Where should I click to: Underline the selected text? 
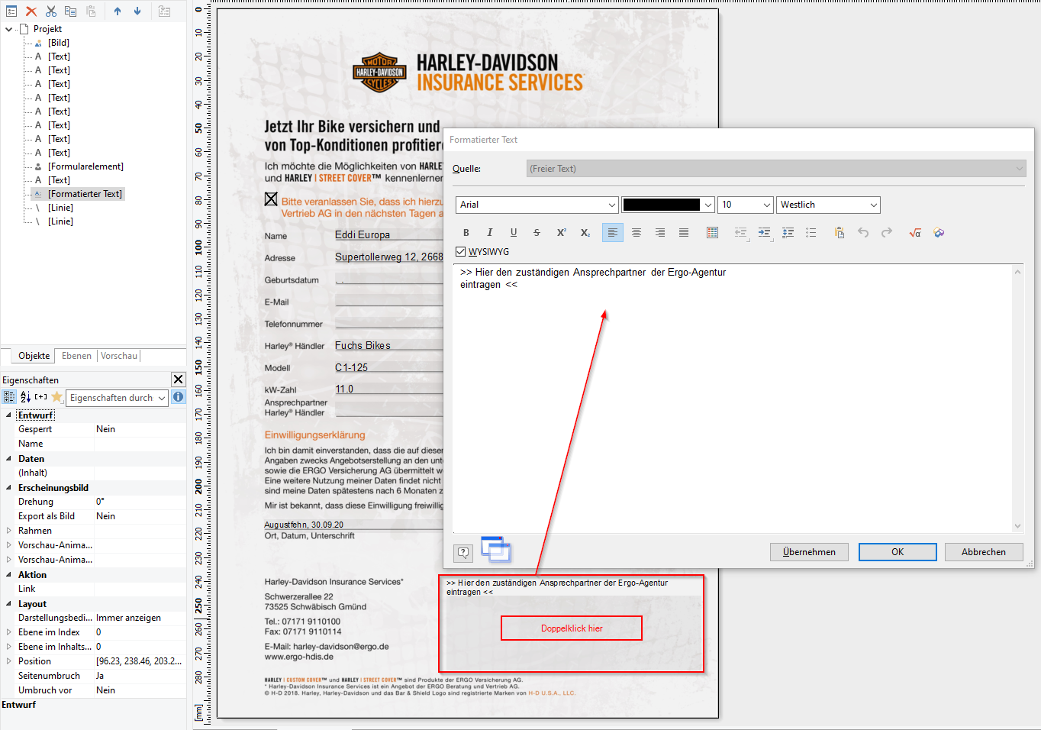tap(514, 233)
